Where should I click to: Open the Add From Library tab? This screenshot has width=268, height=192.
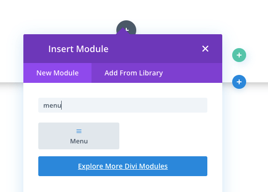coord(133,73)
